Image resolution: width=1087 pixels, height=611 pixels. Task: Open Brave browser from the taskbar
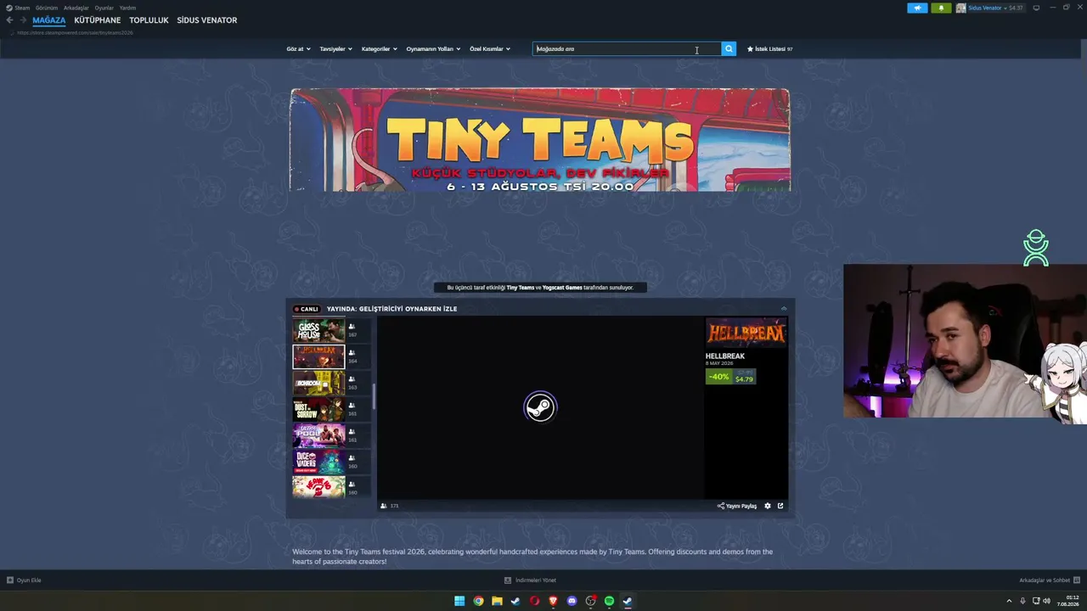553,601
